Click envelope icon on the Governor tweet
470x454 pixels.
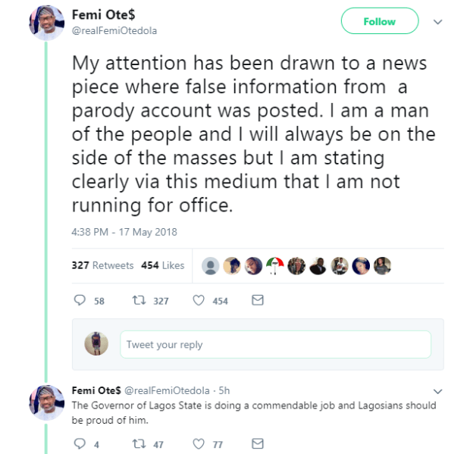coord(257,443)
